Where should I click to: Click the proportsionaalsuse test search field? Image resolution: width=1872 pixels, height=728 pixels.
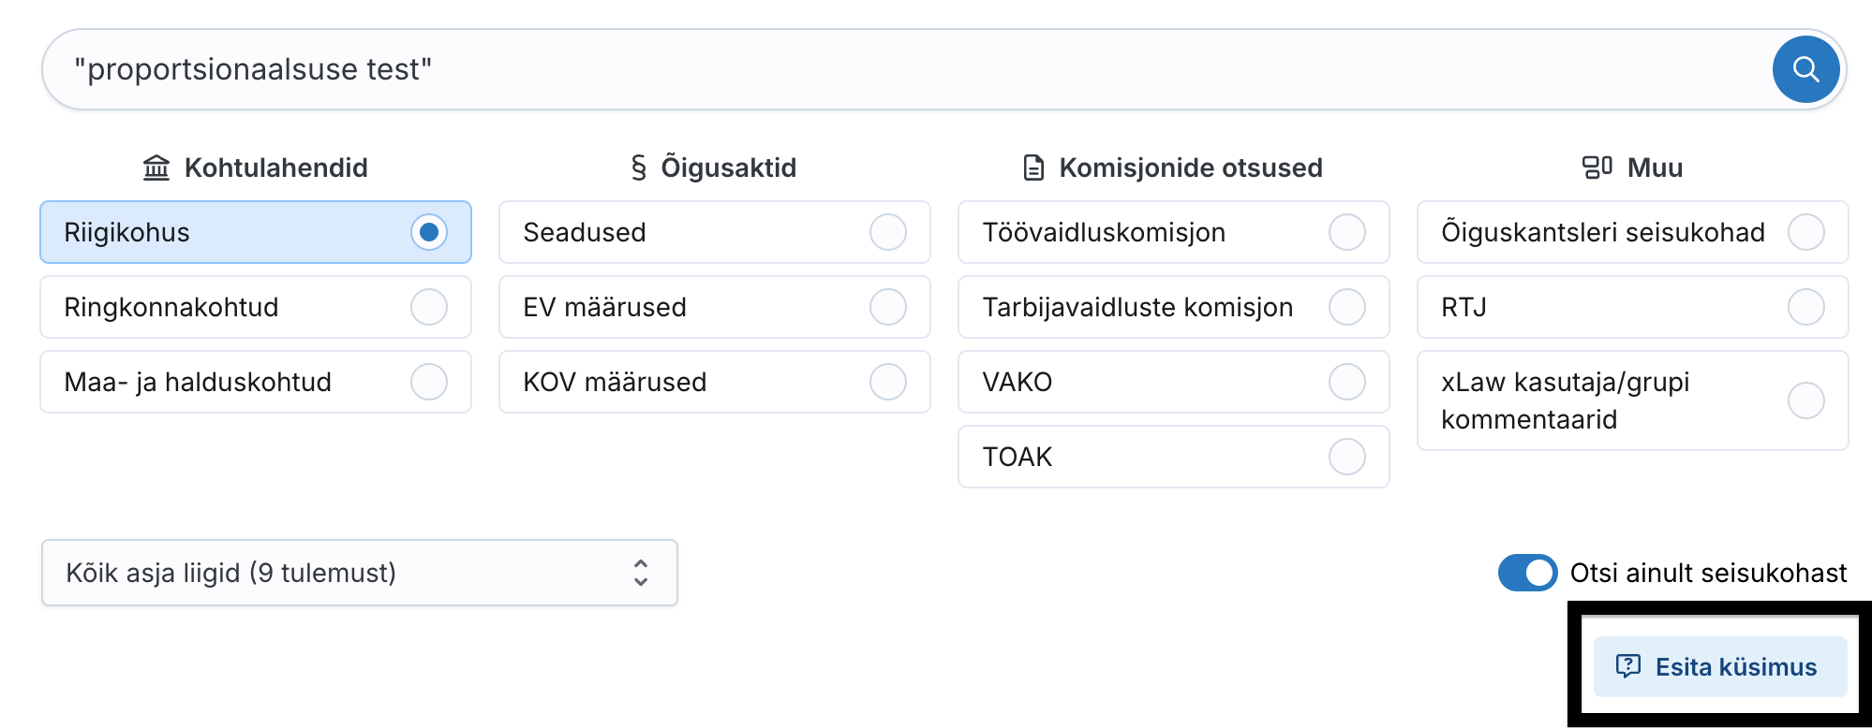[x=468, y=67]
